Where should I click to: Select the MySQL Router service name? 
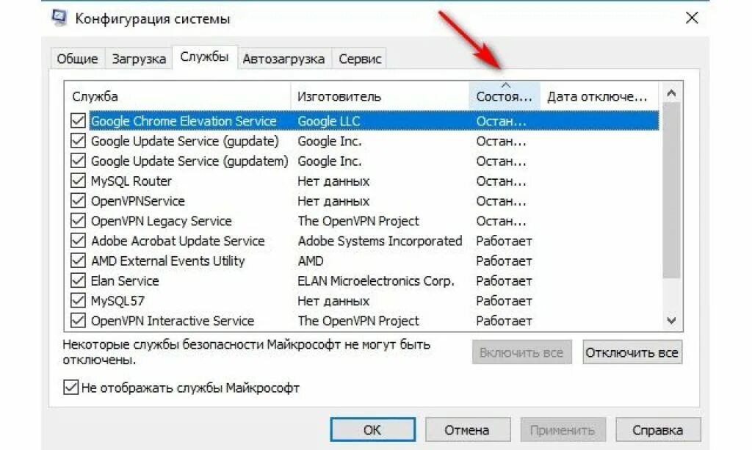click(x=131, y=181)
